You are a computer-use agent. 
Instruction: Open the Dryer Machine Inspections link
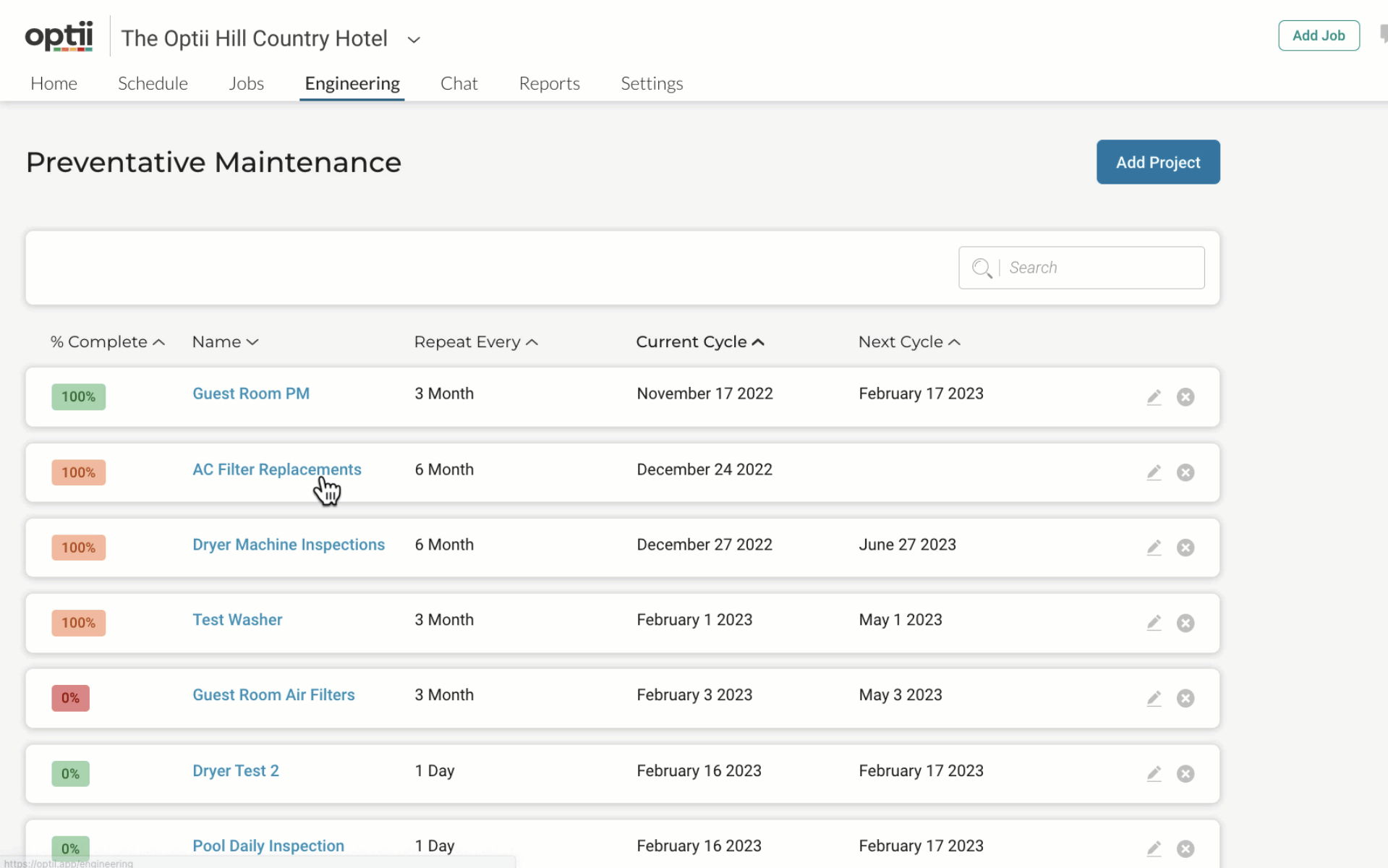tap(288, 545)
